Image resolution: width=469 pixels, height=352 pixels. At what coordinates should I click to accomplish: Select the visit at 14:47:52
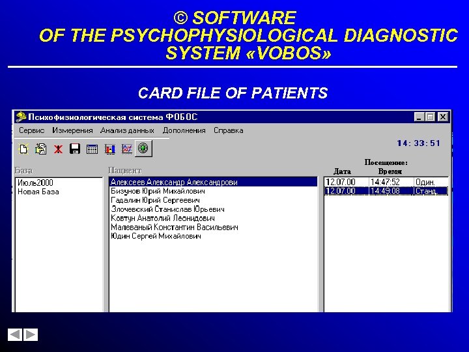(386, 182)
